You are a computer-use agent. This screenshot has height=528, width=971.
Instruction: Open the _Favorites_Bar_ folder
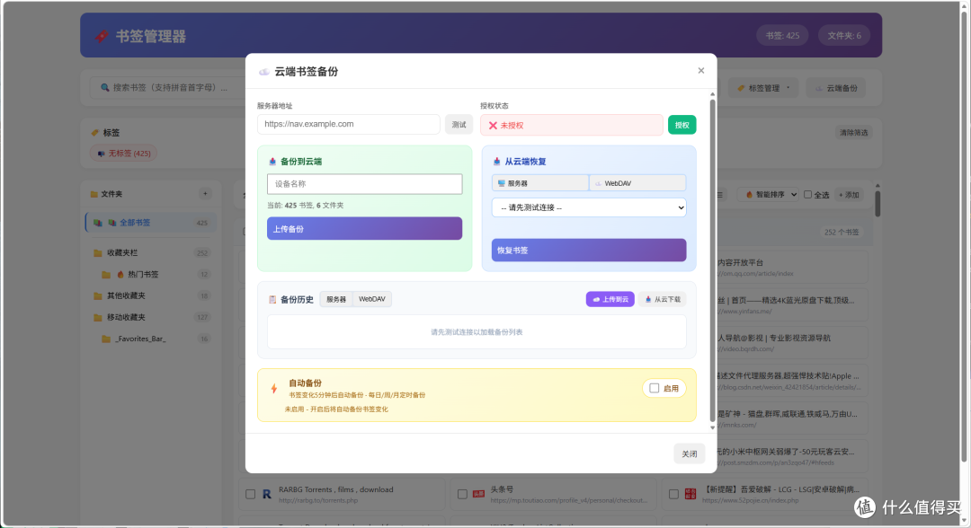(x=151, y=339)
